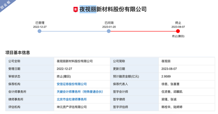Click the 终止(撤回) label below timeline

point(178,36)
